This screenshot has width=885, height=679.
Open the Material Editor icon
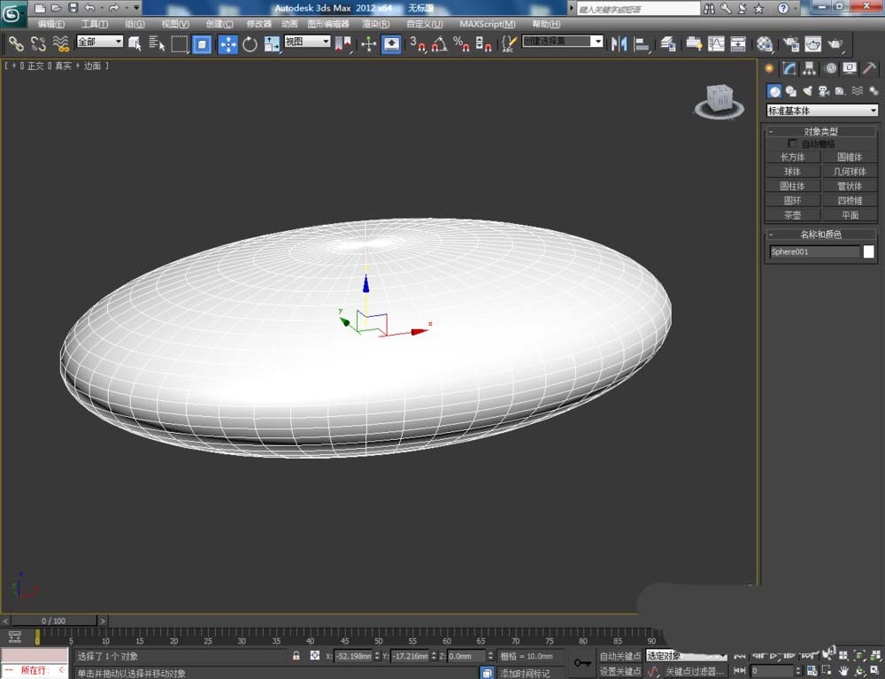(765, 43)
